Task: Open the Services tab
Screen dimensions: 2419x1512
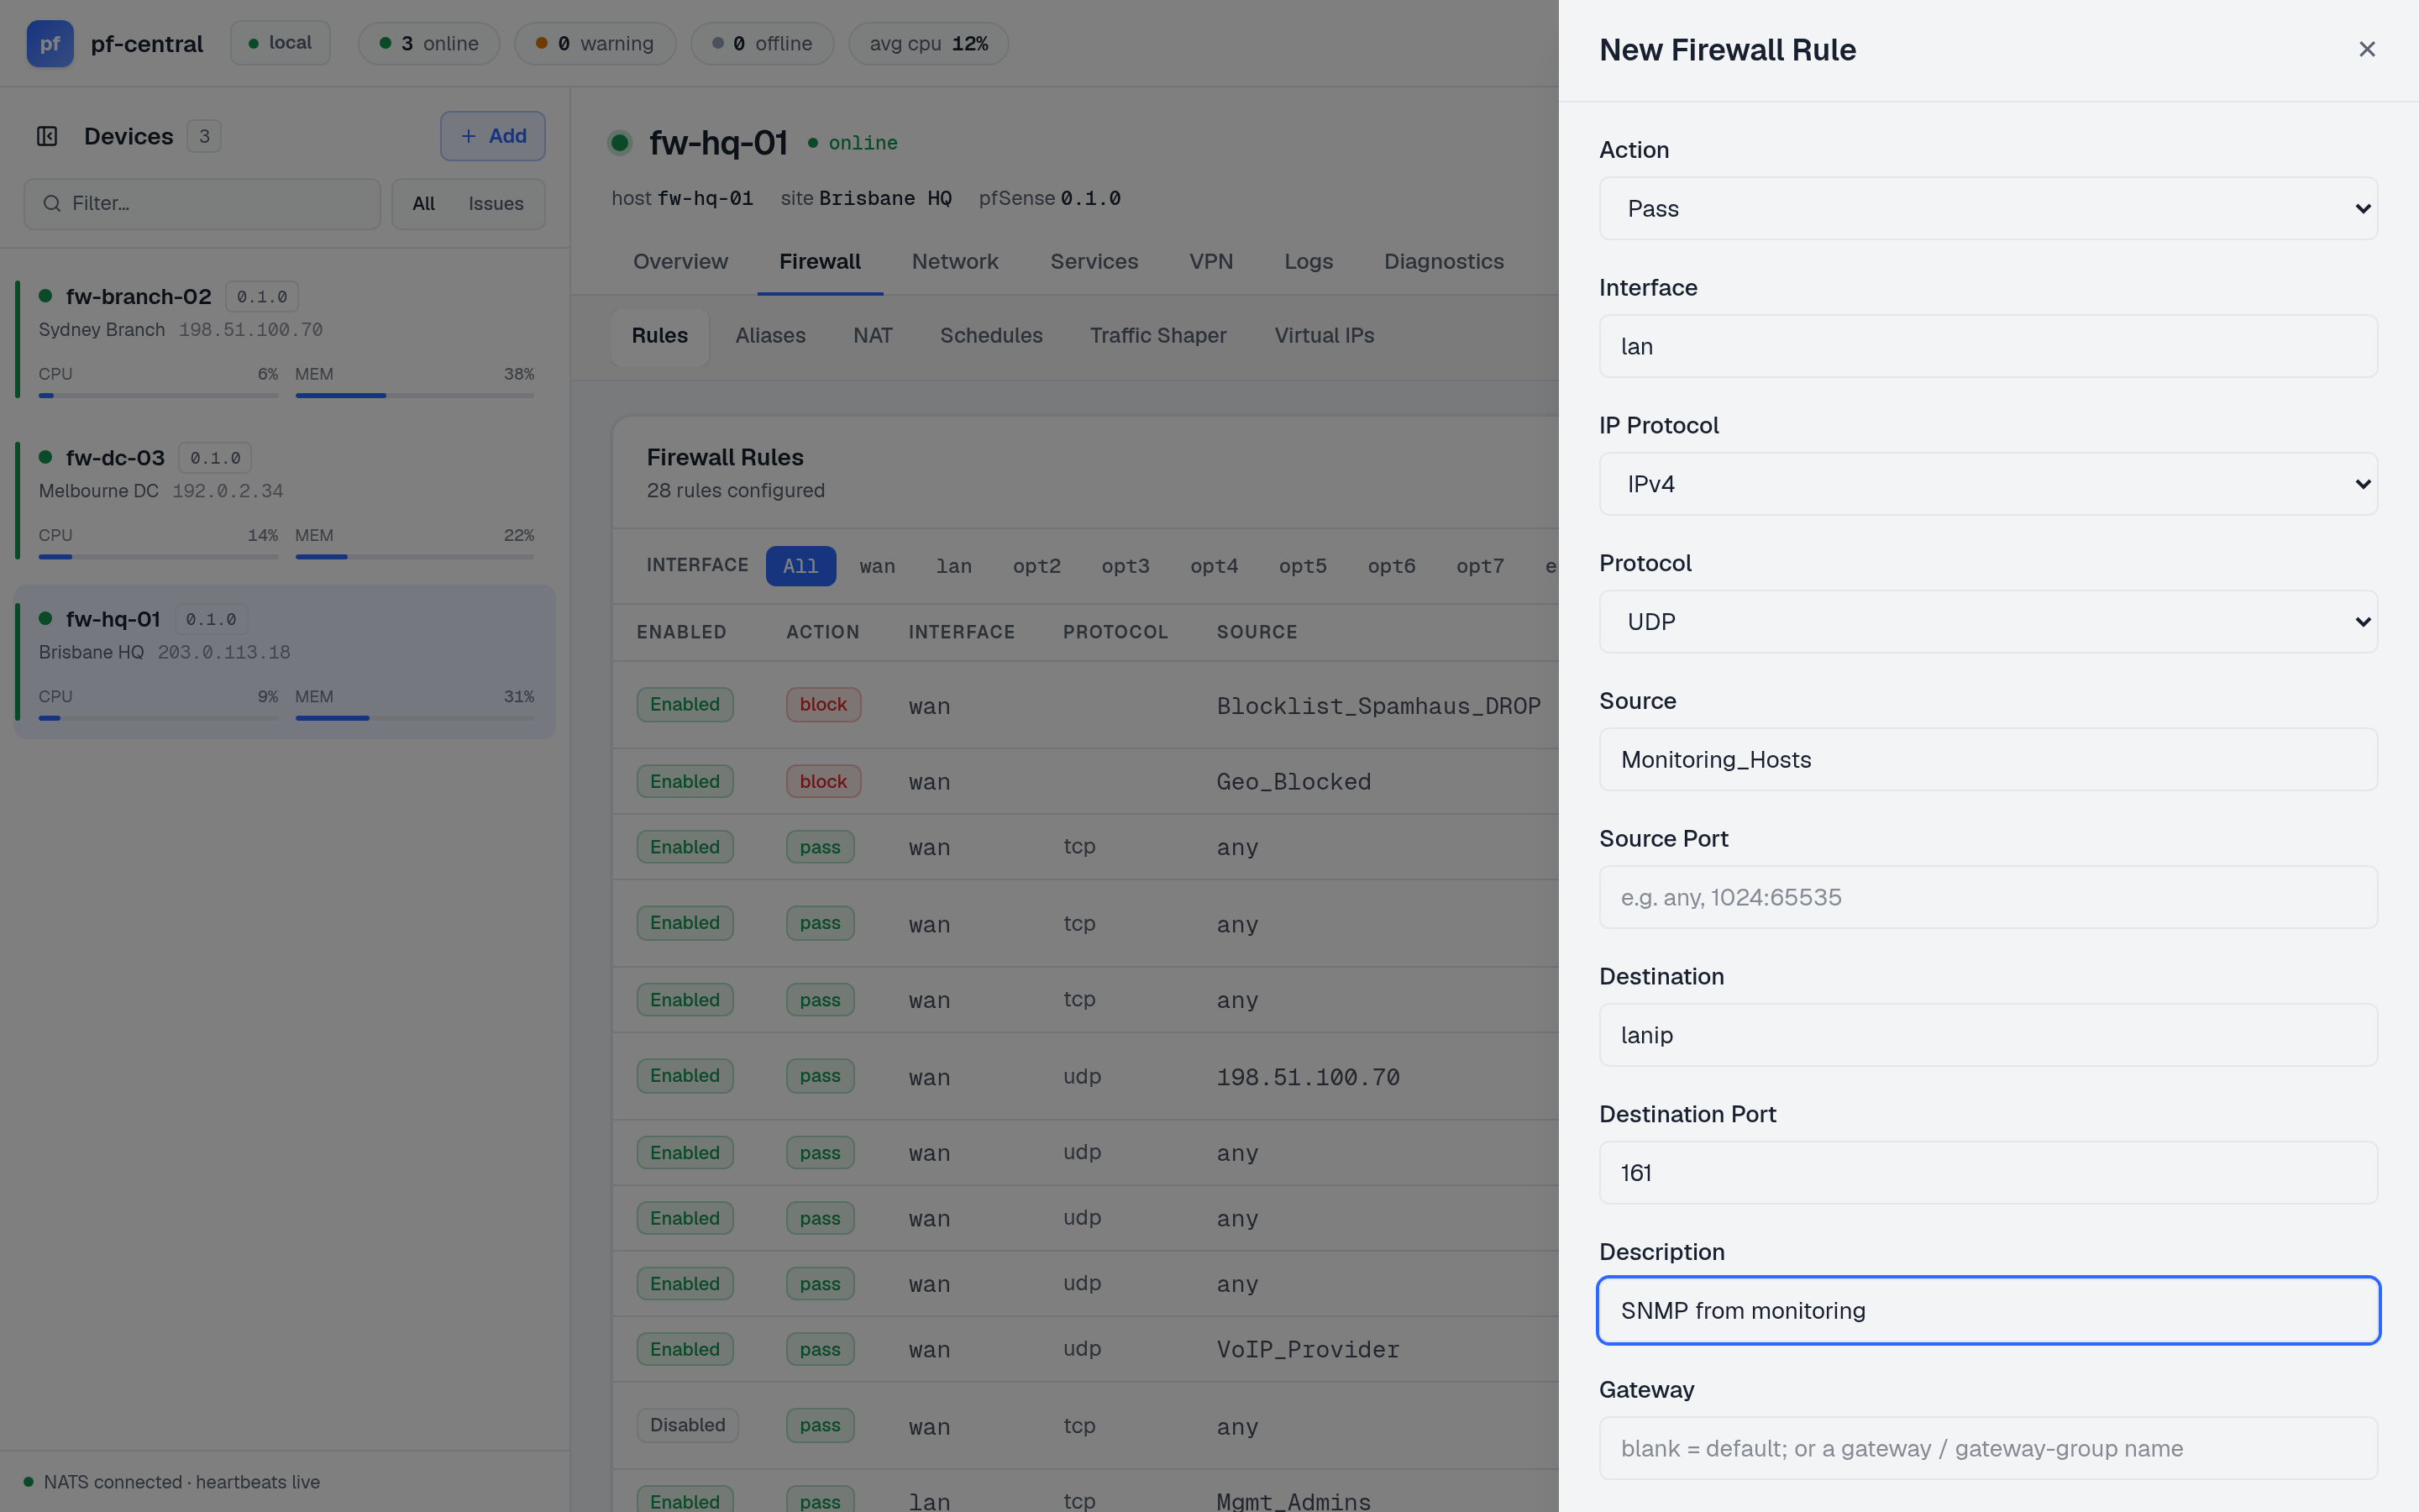Action: coord(1094,262)
